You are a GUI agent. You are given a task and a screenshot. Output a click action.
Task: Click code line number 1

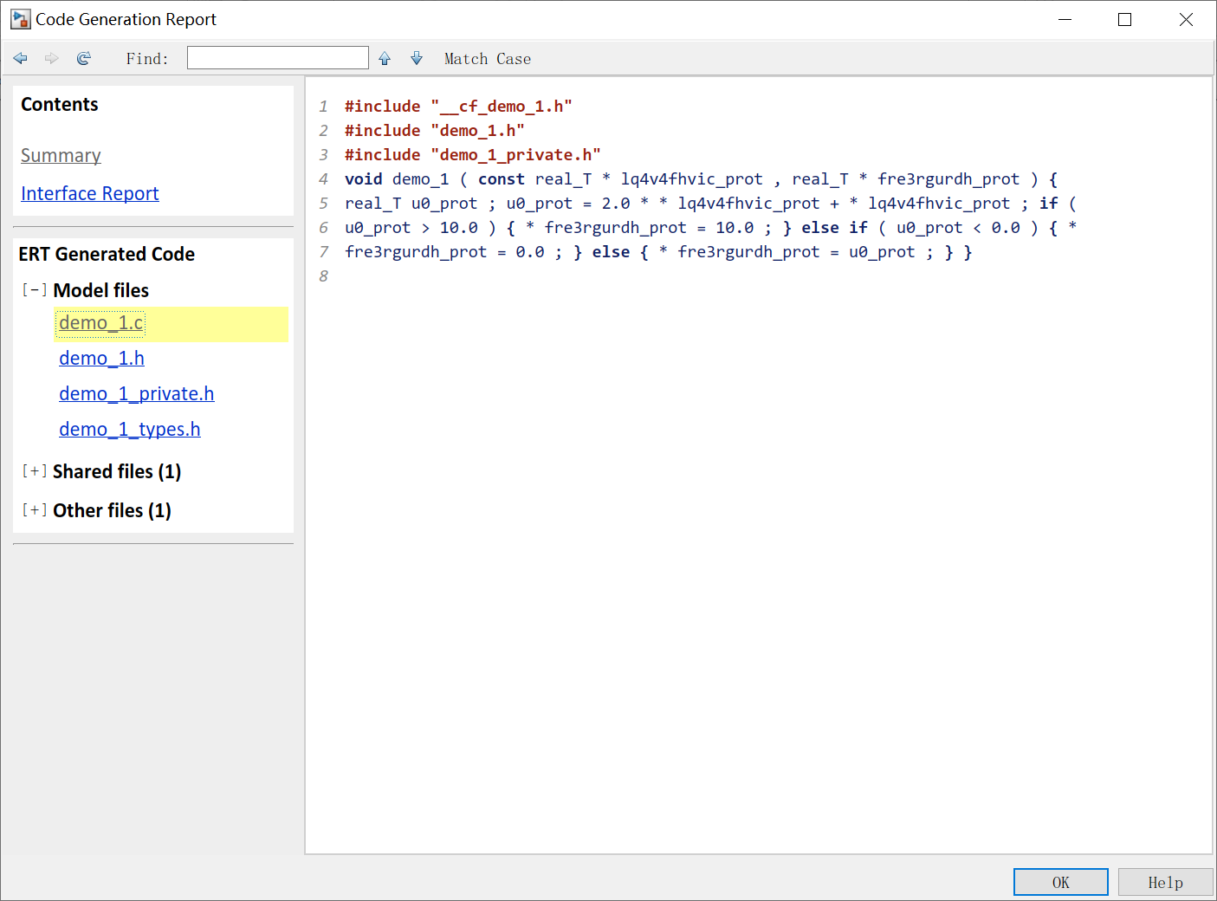pos(323,106)
